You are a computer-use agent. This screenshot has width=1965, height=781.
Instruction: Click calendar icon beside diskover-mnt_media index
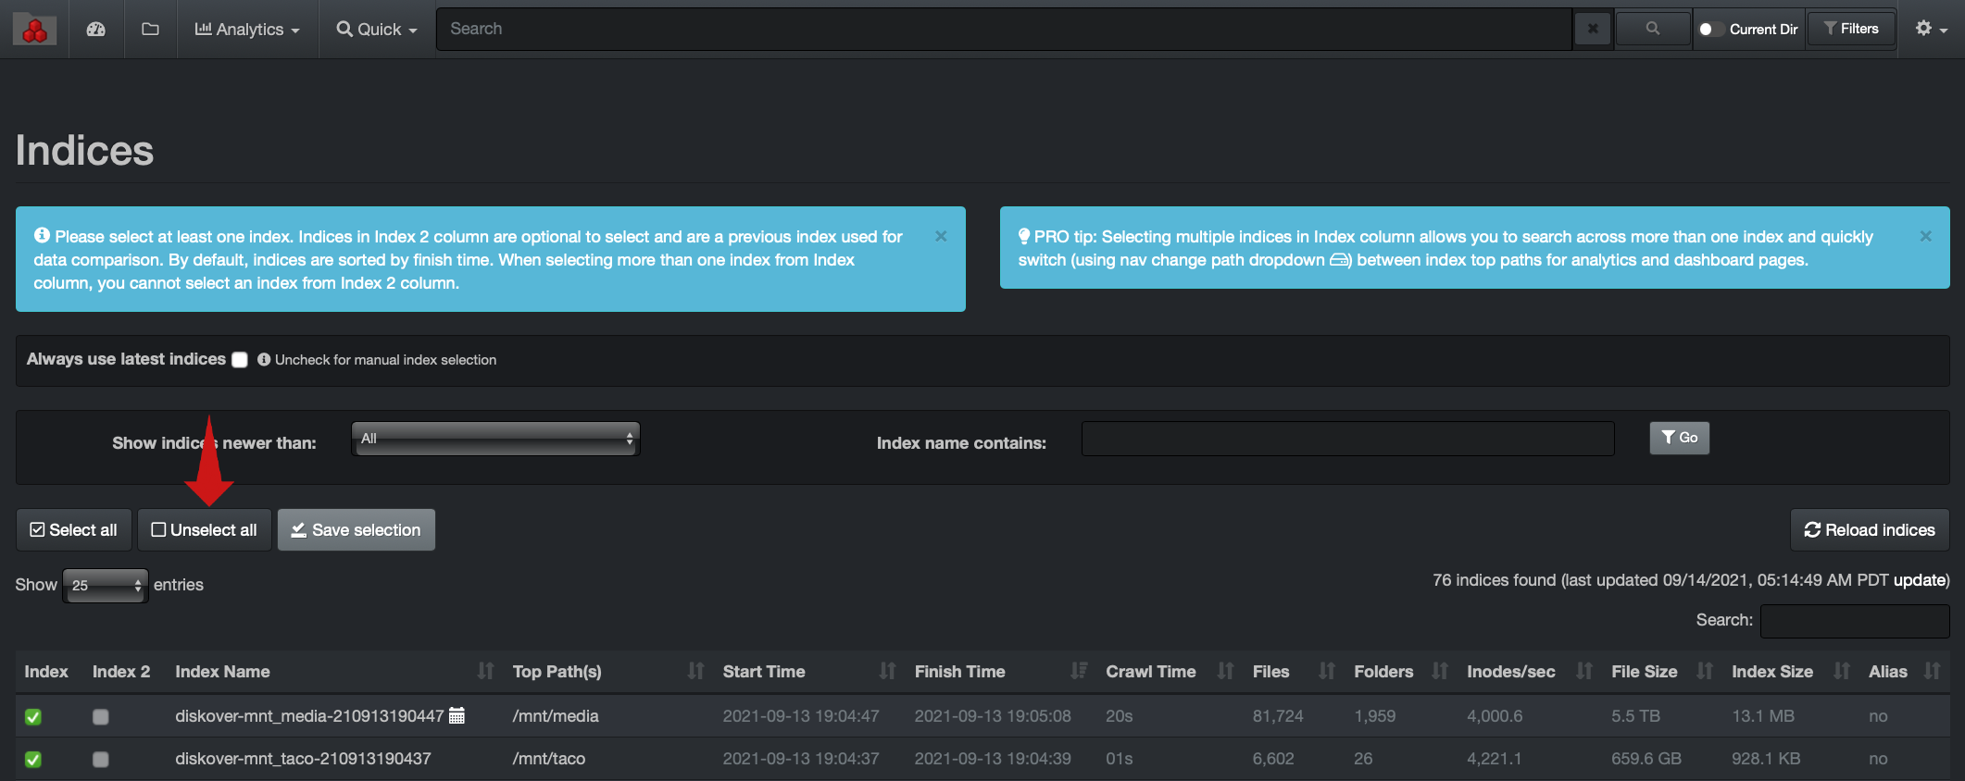point(457,715)
